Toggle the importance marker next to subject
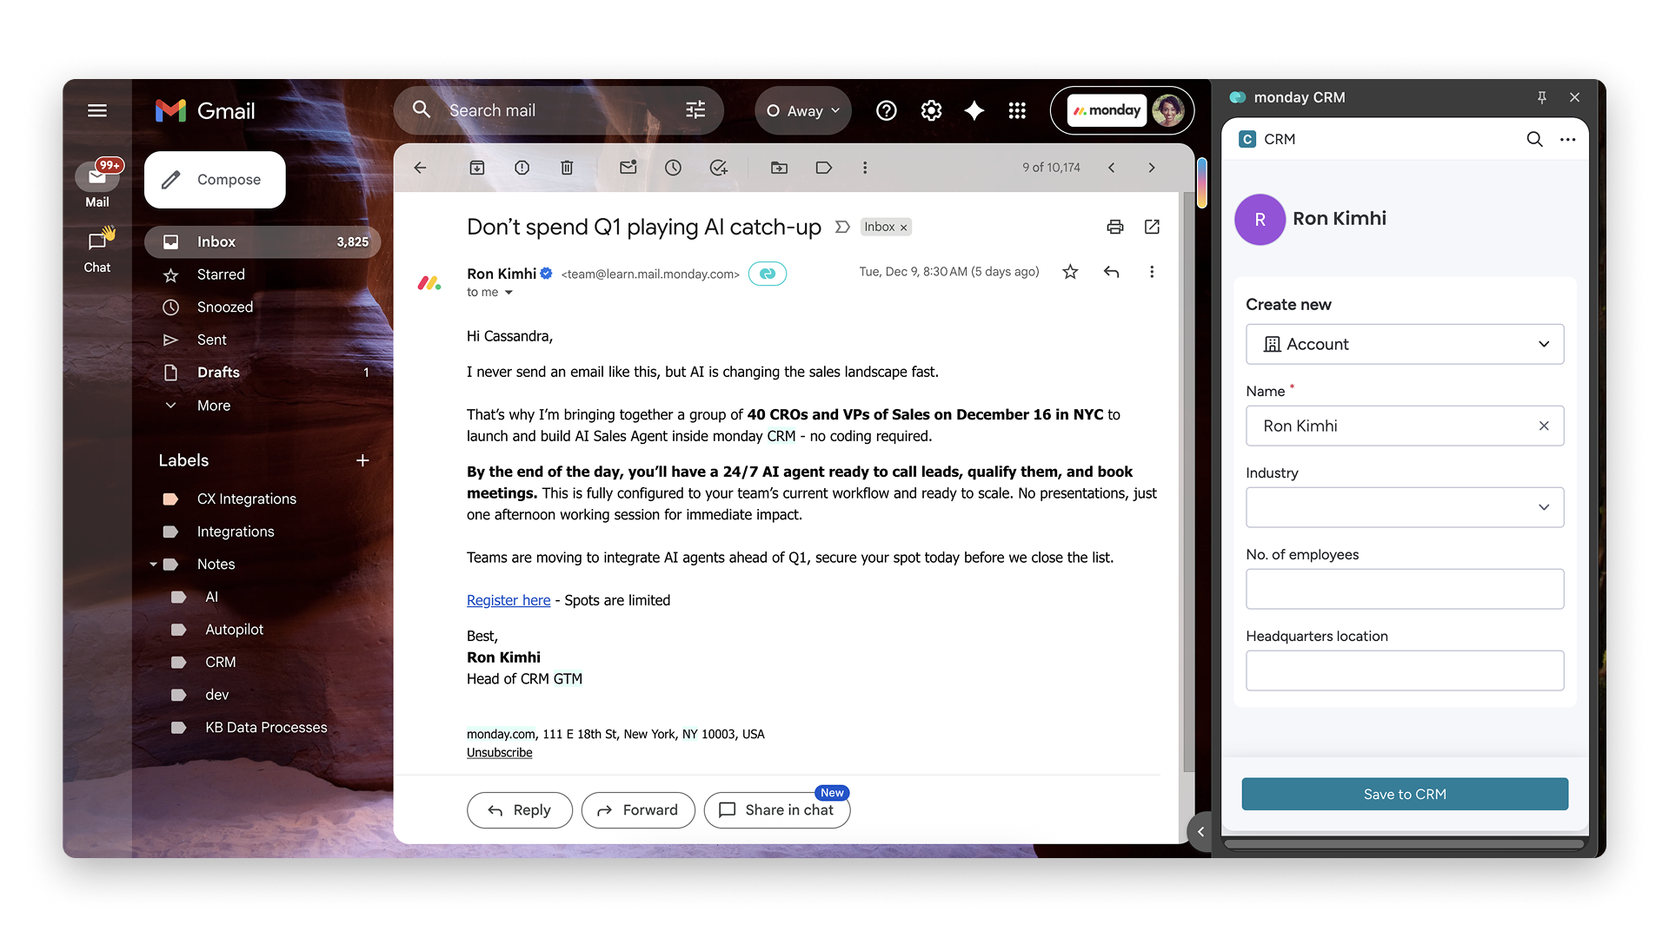 [x=841, y=227]
